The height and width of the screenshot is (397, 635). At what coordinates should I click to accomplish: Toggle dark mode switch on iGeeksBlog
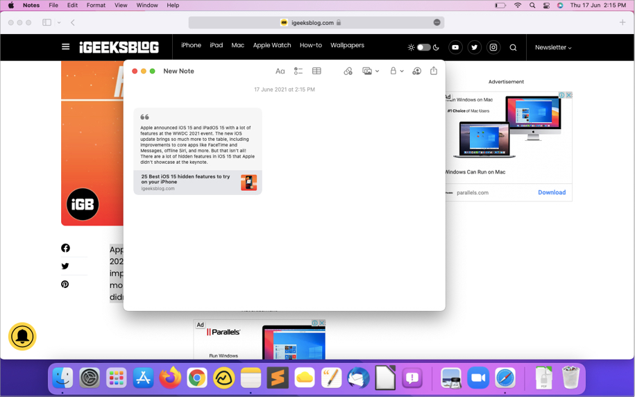point(423,47)
